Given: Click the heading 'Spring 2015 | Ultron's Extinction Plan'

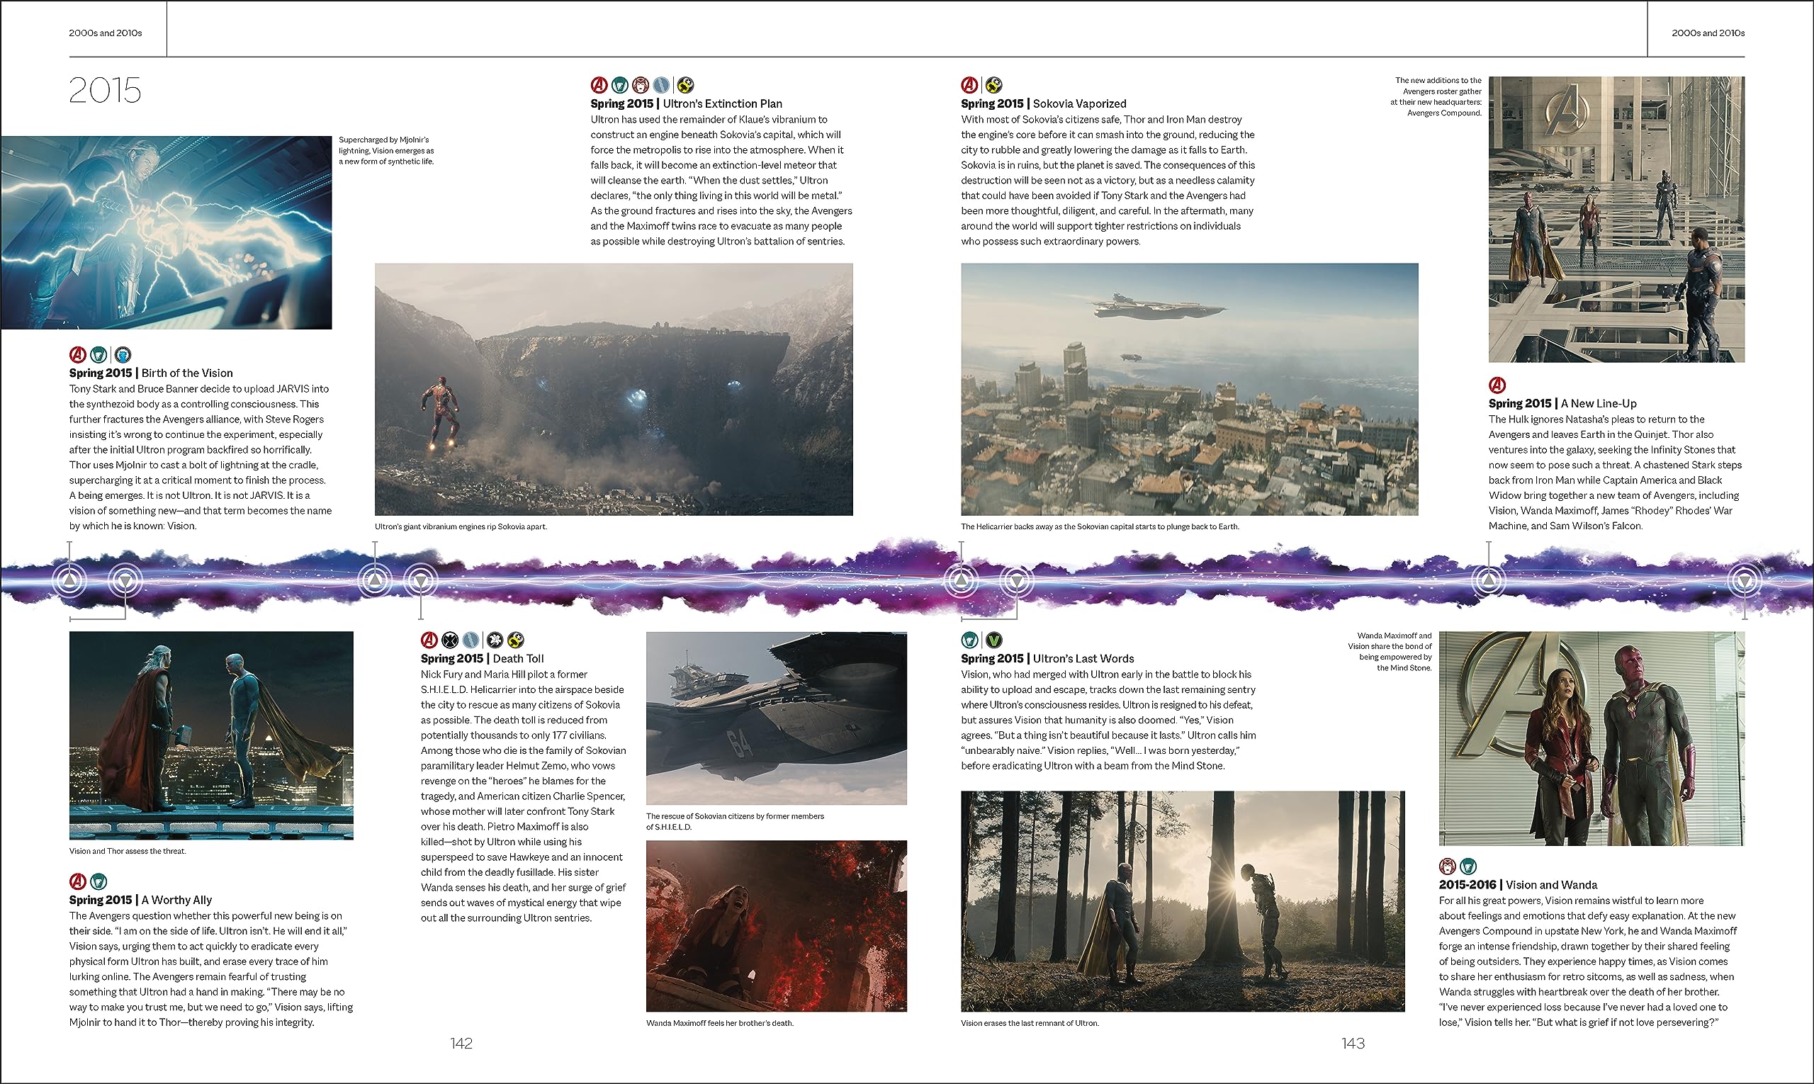Looking at the screenshot, I should [x=686, y=103].
